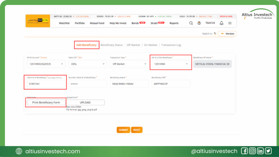Switch to the Beneficiary Status tab
Viewport: 279px width, 157px height.
pyautogui.click(x=111, y=45)
